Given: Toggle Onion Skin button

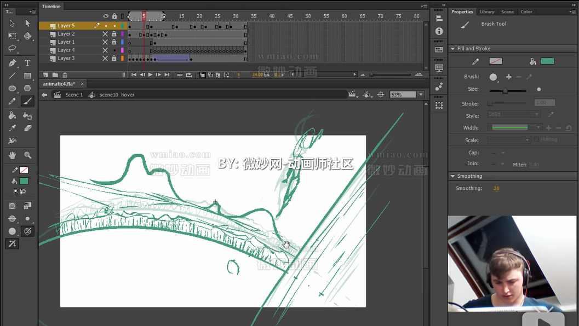Looking at the screenshot, I should point(202,75).
